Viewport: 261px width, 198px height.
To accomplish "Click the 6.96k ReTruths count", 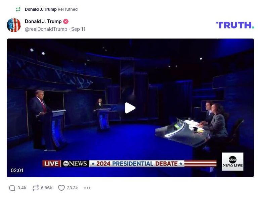I will pos(46,188).
